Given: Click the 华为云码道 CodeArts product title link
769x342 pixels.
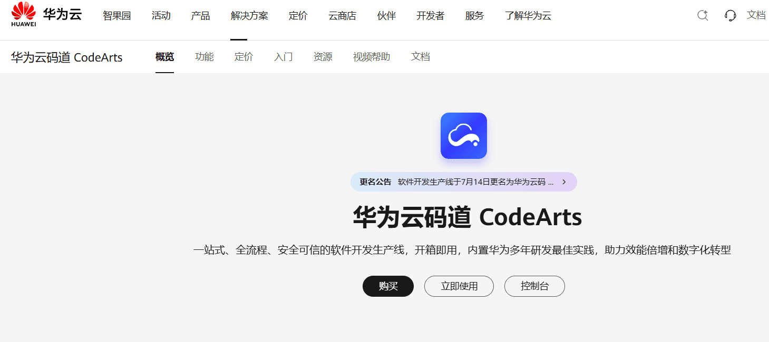Looking at the screenshot, I should [x=66, y=57].
